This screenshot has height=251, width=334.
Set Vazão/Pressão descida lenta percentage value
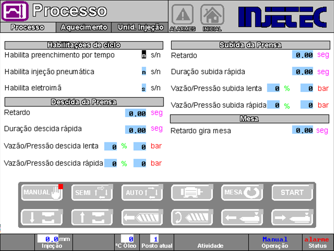tap(110, 146)
